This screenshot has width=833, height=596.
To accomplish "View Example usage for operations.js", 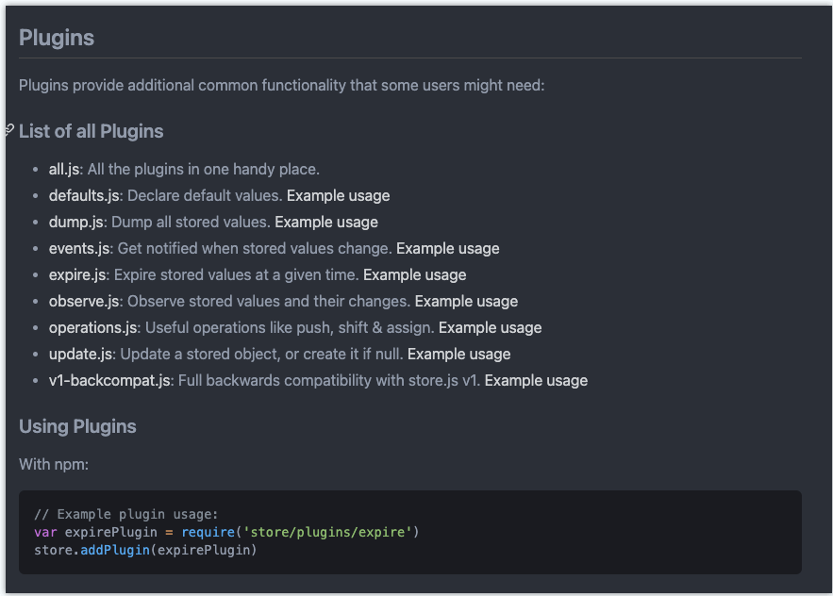I will click(x=490, y=328).
